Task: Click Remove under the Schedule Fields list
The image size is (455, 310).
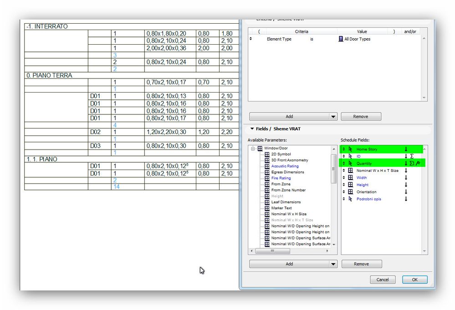Action: click(x=361, y=264)
